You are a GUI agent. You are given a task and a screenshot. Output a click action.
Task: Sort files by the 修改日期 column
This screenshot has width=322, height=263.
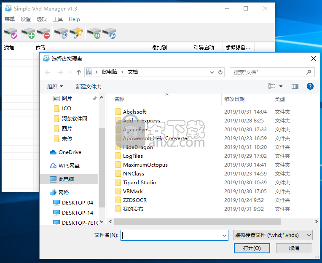pos(234,99)
